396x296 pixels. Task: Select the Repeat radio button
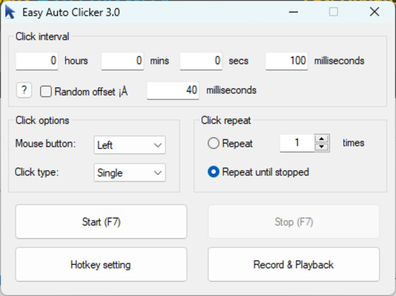[213, 144]
